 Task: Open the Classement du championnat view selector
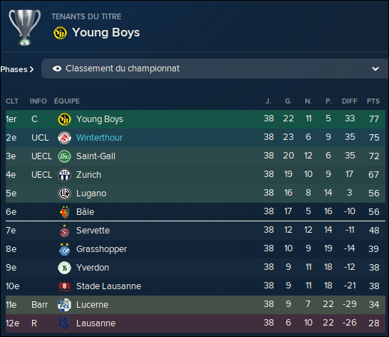coord(215,69)
